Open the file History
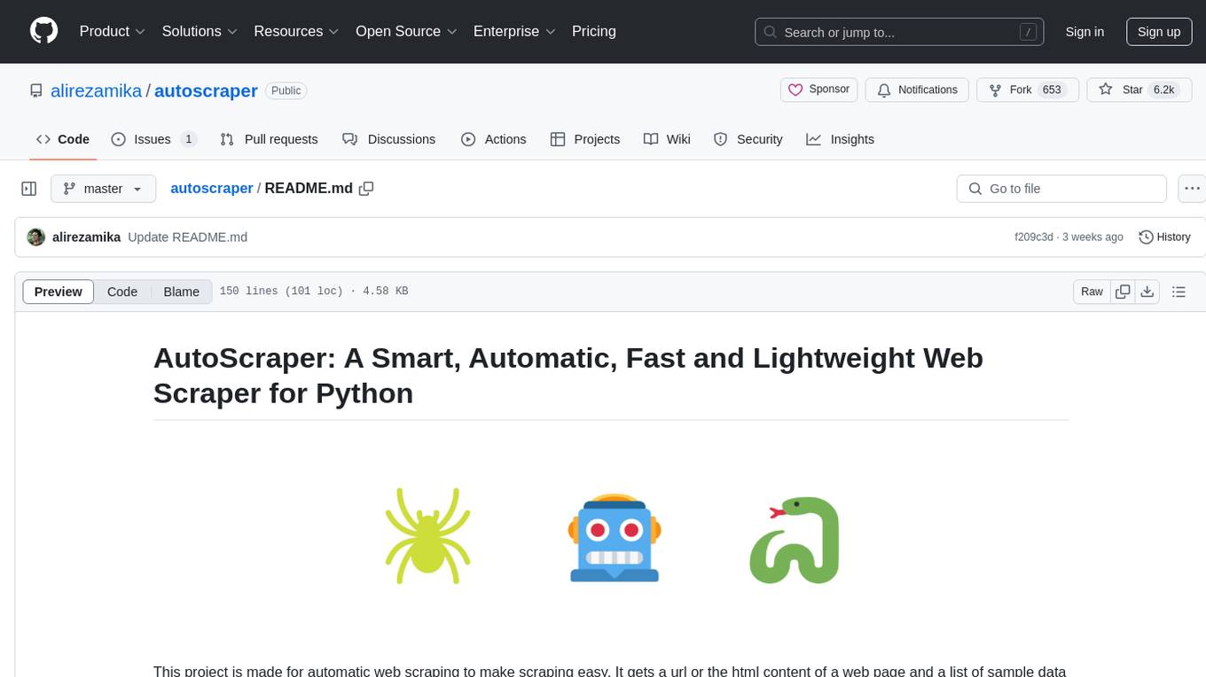The height and width of the screenshot is (677, 1206). pyautogui.click(x=1164, y=237)
